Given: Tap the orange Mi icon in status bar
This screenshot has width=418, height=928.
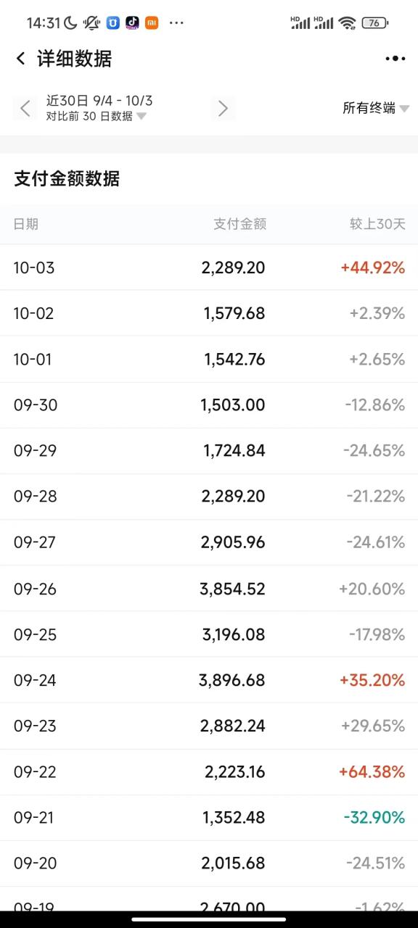Looking at the screenshot, I should (x=152, y=22).
